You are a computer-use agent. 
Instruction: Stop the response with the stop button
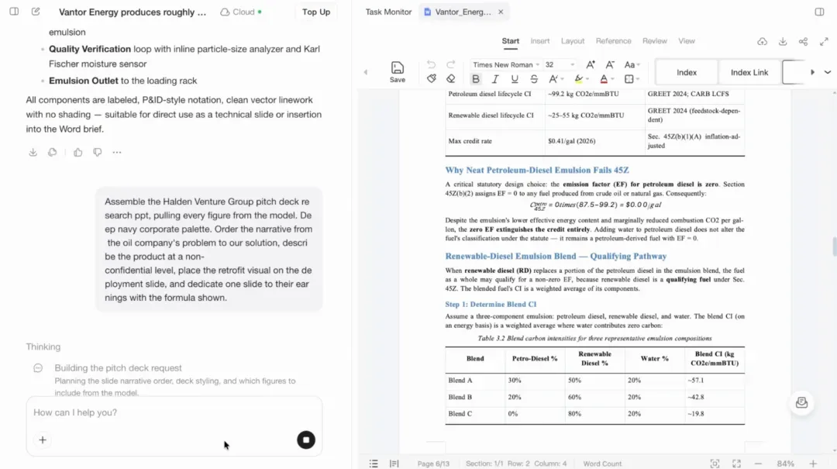(x=306, y=440)
